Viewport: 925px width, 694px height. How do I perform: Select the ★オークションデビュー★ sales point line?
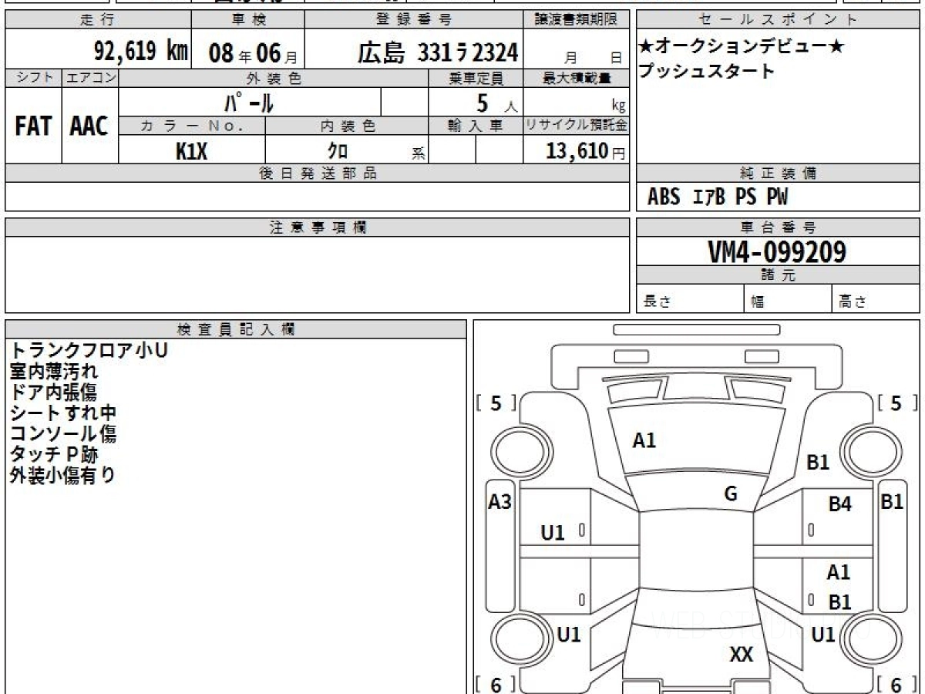tap(742, 48)
